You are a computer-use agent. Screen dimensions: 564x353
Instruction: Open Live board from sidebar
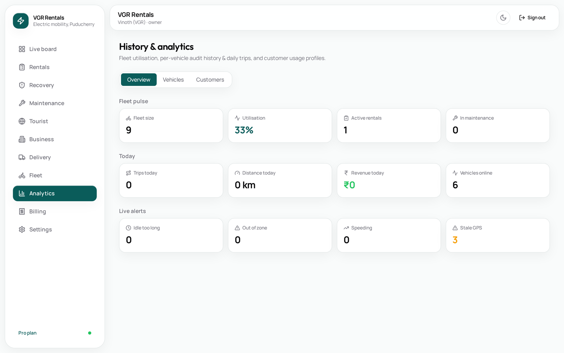[x=55, y=49]
